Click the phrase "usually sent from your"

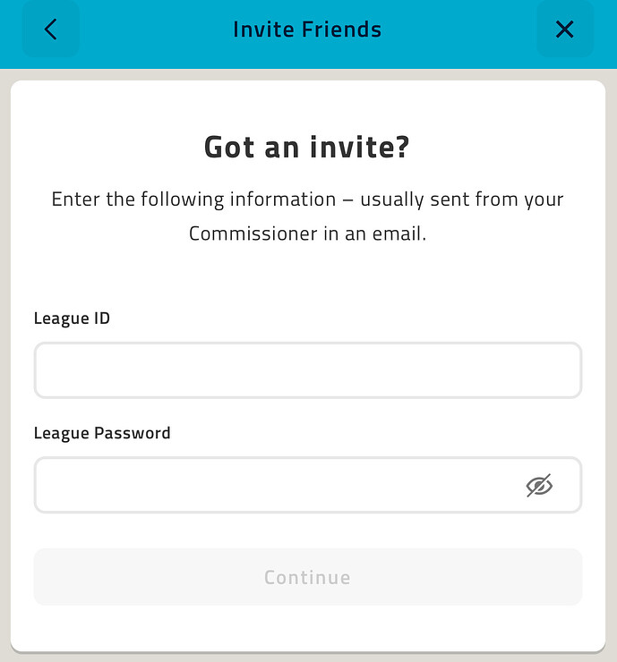pyautogui.click(x=462, y=199)
